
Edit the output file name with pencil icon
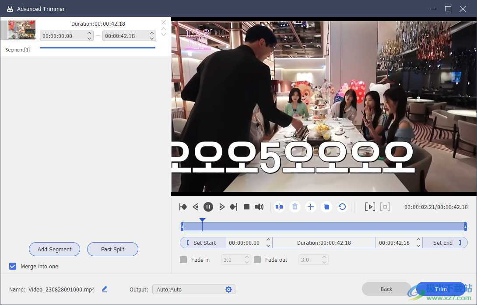click(x=105, y=289)
